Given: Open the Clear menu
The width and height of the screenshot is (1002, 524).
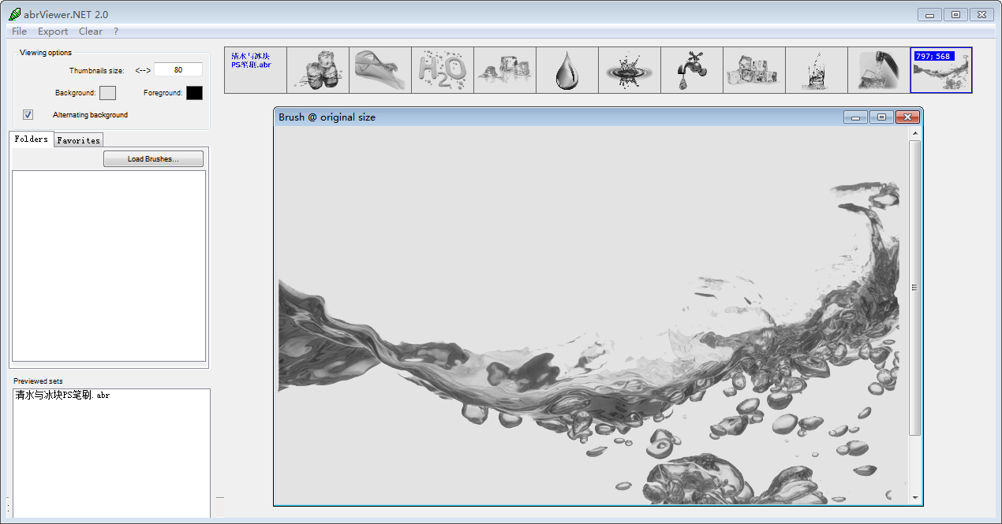Looking at the screenshot, I should click(91, 32).
